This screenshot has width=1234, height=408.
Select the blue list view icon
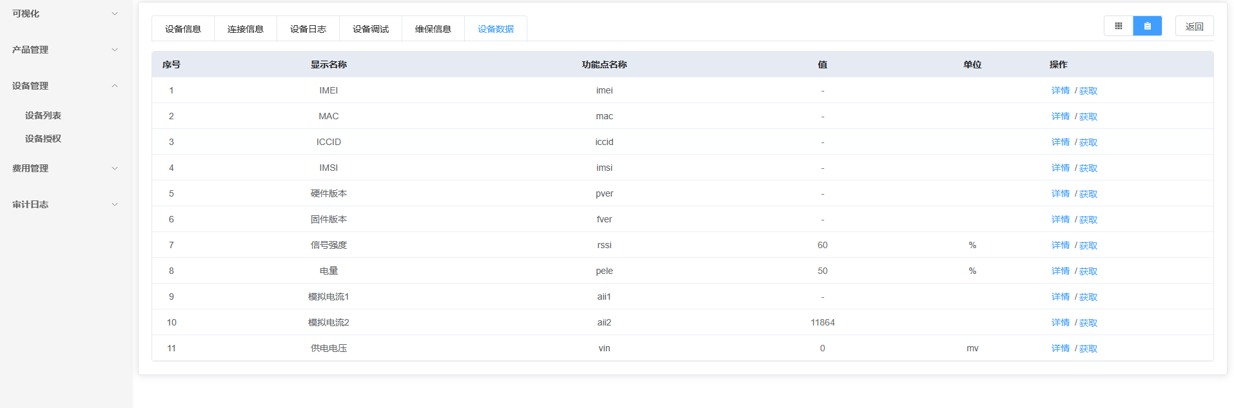[1148, 26]
